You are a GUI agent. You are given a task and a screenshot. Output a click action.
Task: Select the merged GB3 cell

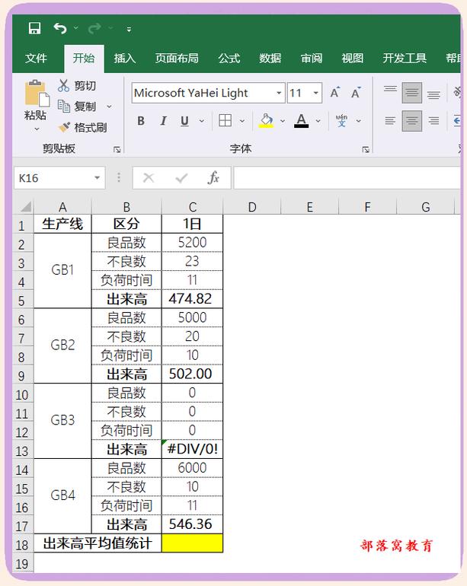62,421
